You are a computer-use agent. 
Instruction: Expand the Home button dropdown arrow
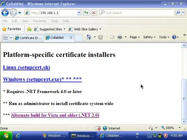[x=95, y=37]
